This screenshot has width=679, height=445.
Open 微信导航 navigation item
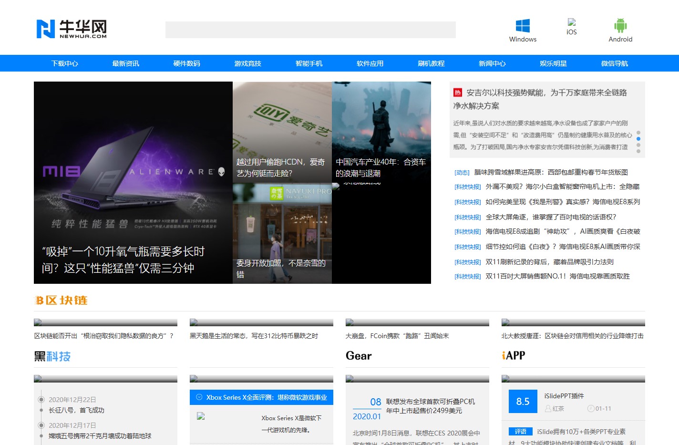click(615, 63)
